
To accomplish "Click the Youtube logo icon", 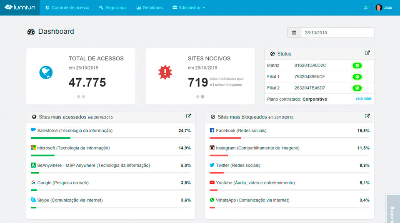I will pos(212,183).
